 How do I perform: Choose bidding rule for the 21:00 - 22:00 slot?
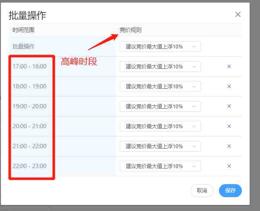tap(160, 146)
